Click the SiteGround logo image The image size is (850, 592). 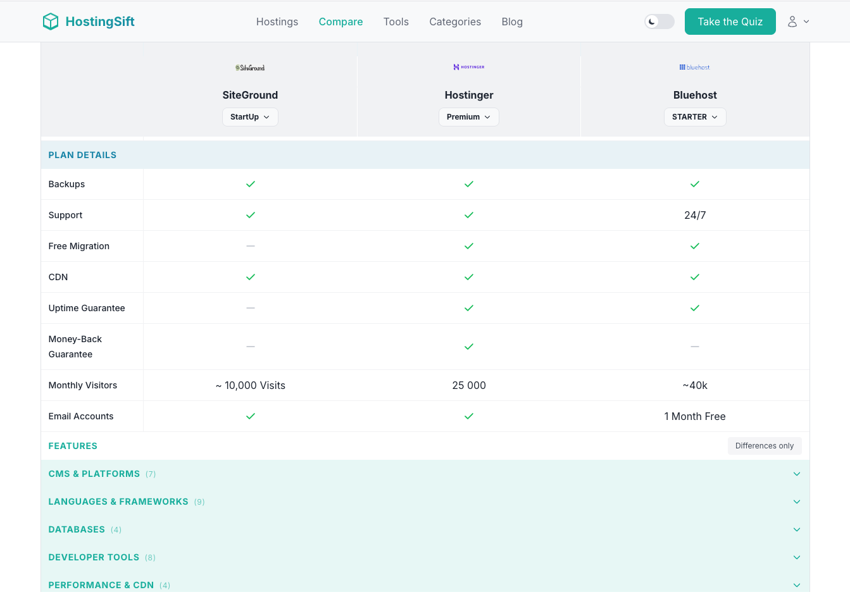[x=250, y=68]
